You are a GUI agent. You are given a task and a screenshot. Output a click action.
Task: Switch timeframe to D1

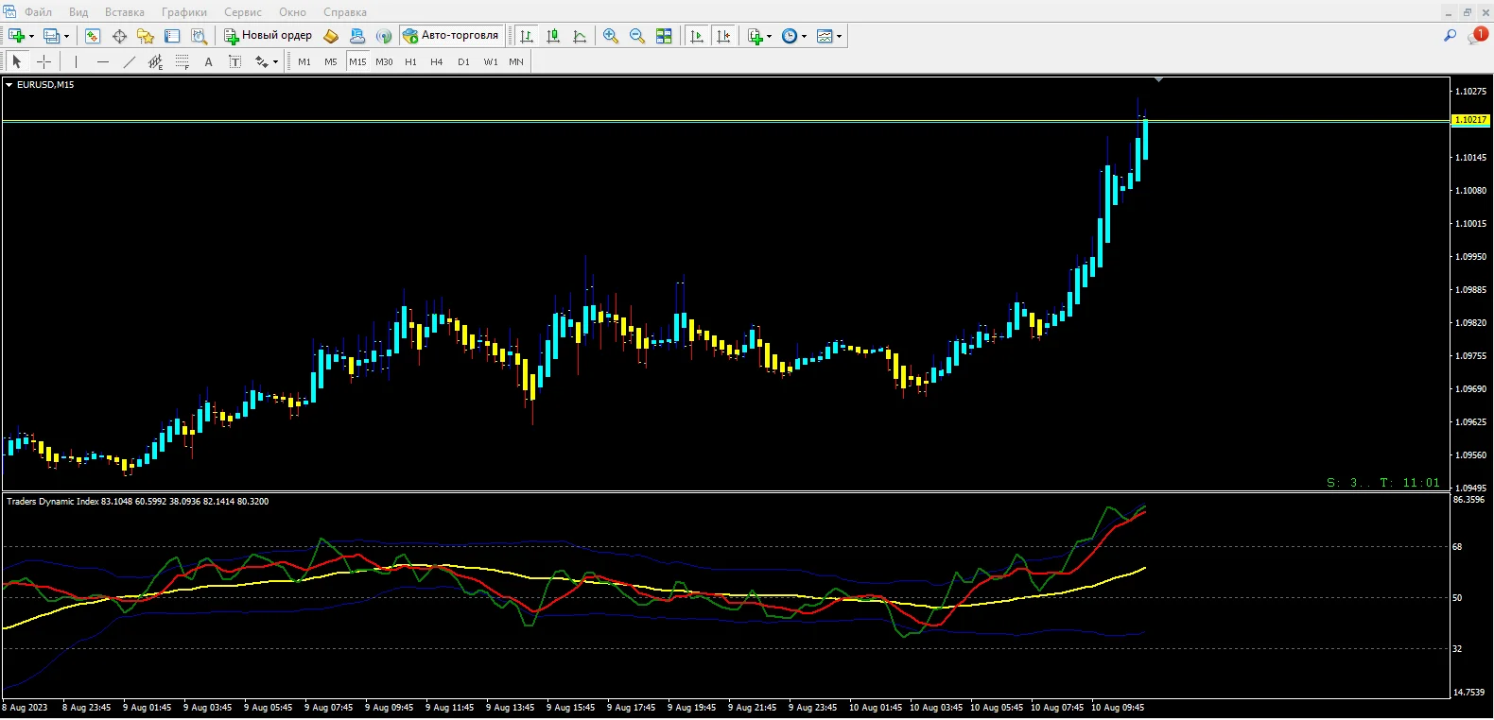tap(463, 61)
